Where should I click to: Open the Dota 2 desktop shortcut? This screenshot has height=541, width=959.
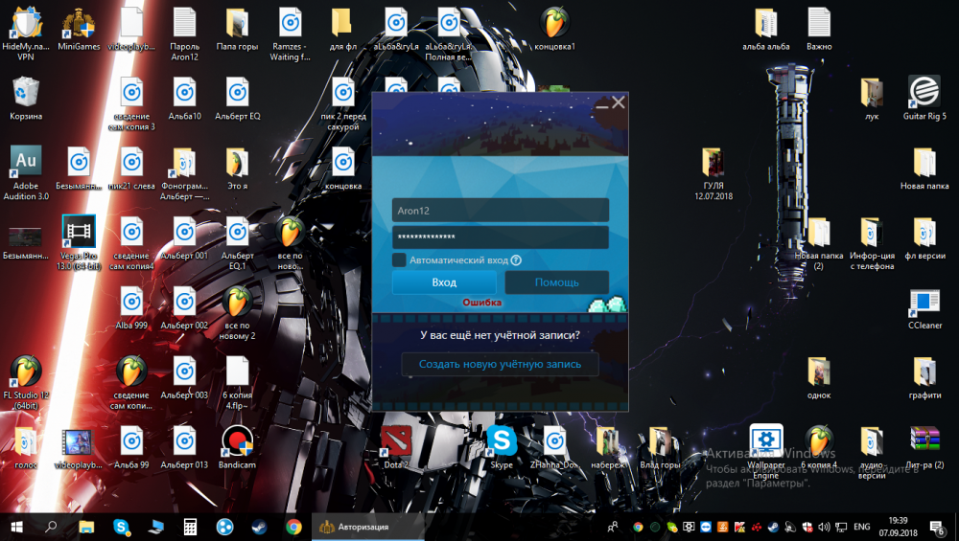pyautogui.click(x=395, y=443)
